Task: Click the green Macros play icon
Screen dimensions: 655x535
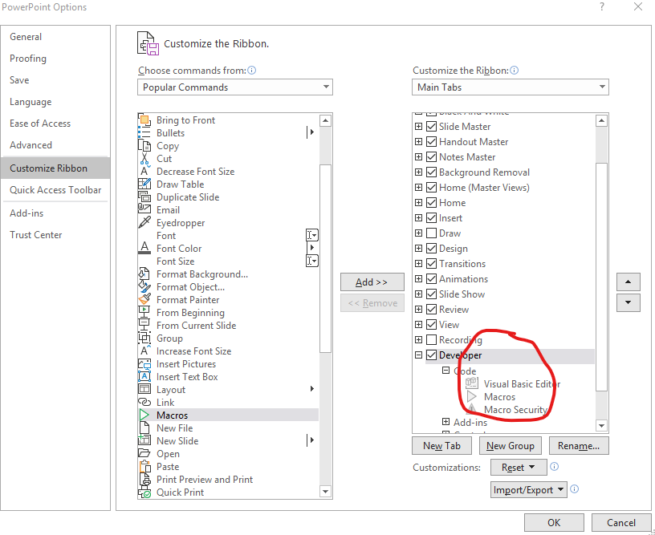Action: point(144,415)
